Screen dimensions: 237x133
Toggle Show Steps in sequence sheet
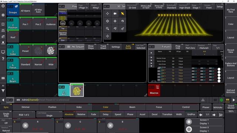[91, 47]
